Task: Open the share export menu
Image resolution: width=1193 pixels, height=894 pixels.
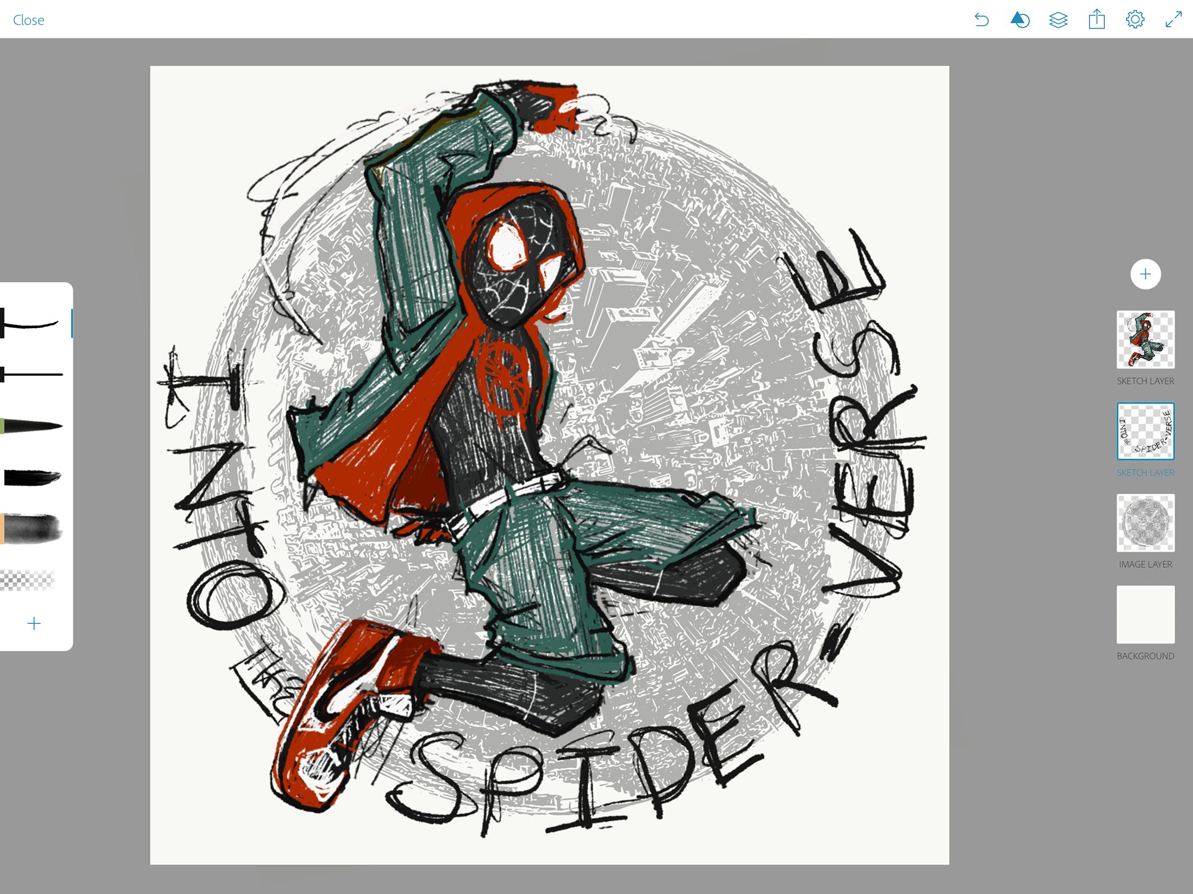Action: pyautogui.click(x=1097, y=19)
